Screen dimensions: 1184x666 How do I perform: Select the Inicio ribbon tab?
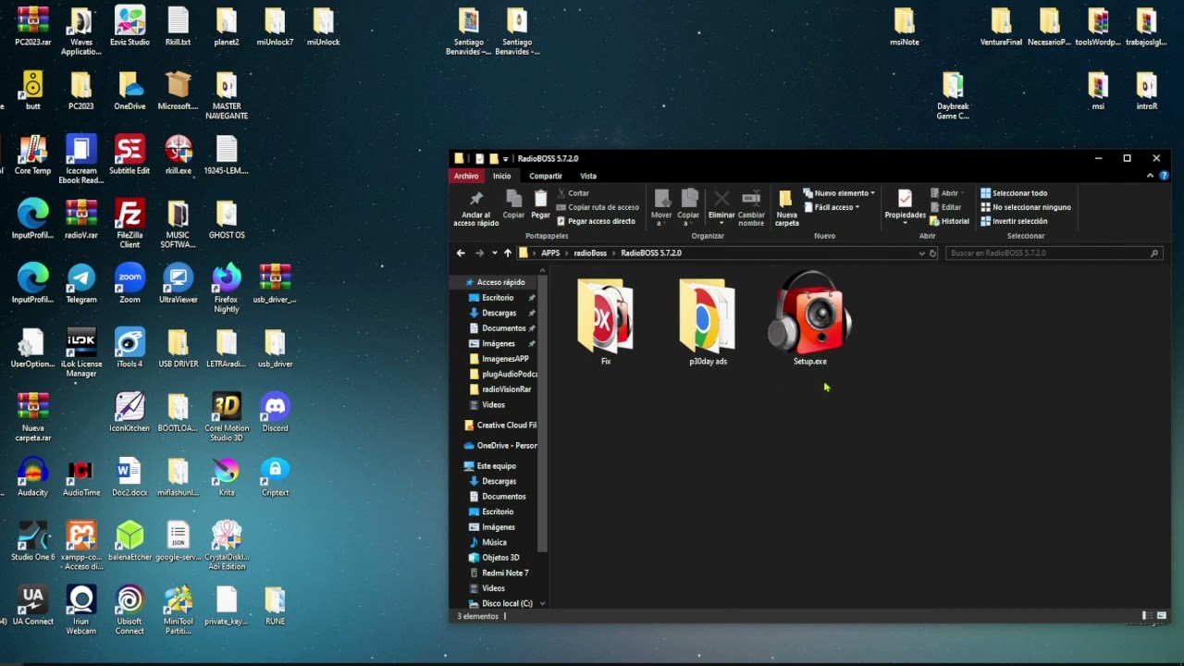501,176
